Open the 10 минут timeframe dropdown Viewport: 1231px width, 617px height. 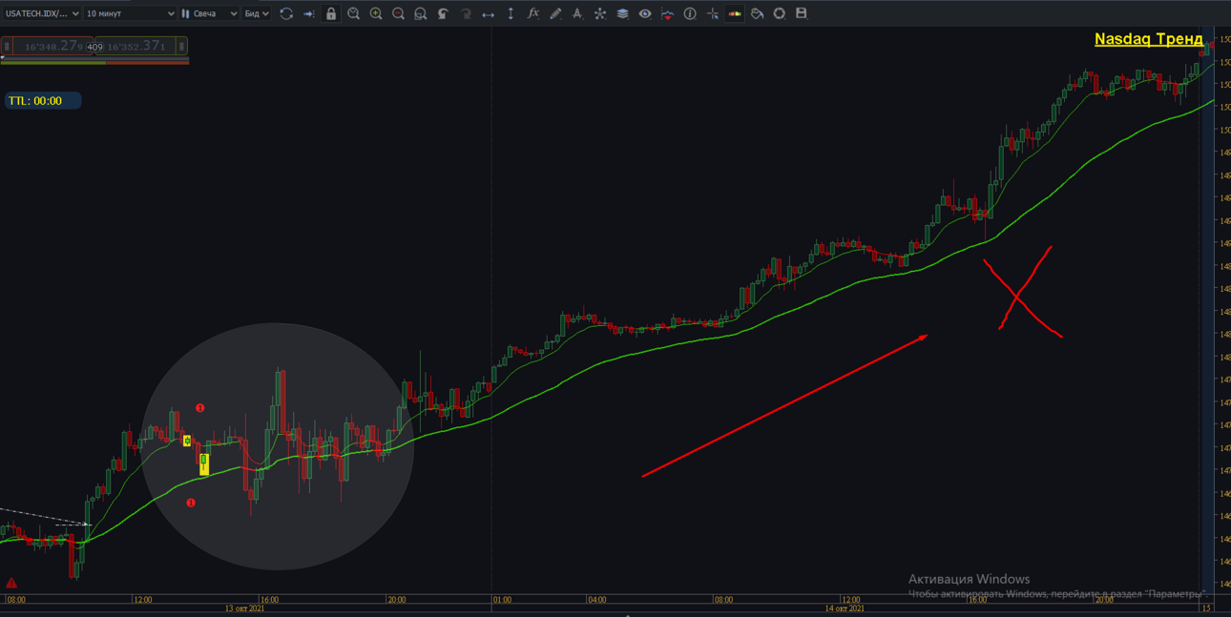[130, 13]
